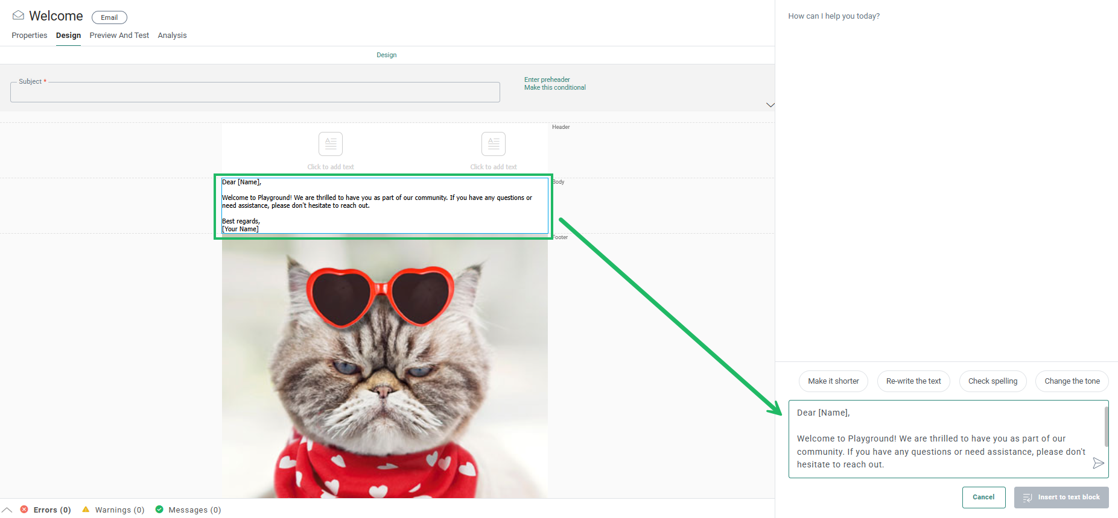
Task: Click Insert to text block button
Action: pyautogui.click(x=1061, y=498)
